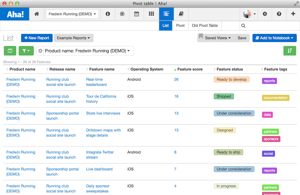Click the search magnifier icon

pyautogui.click(x=243, y=26)
